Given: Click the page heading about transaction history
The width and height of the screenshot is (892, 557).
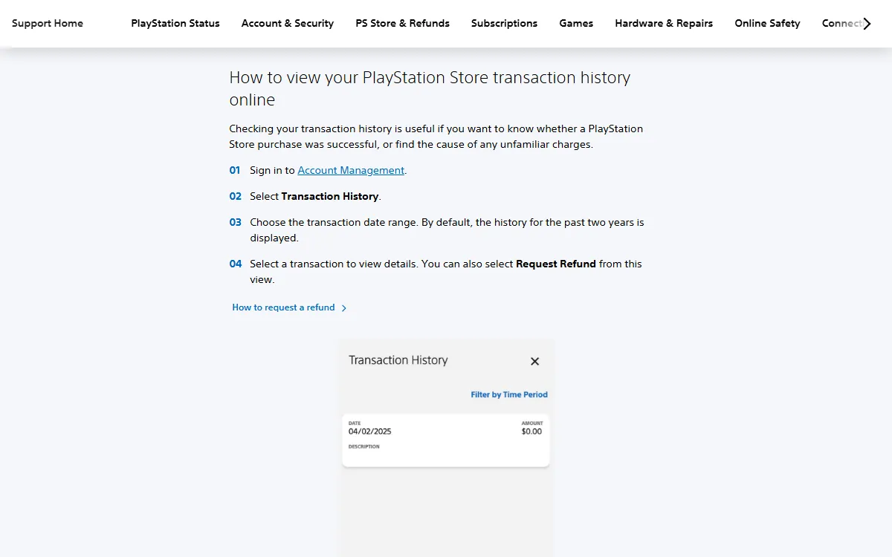Looking at the screenshot, I should coord(430,88).
